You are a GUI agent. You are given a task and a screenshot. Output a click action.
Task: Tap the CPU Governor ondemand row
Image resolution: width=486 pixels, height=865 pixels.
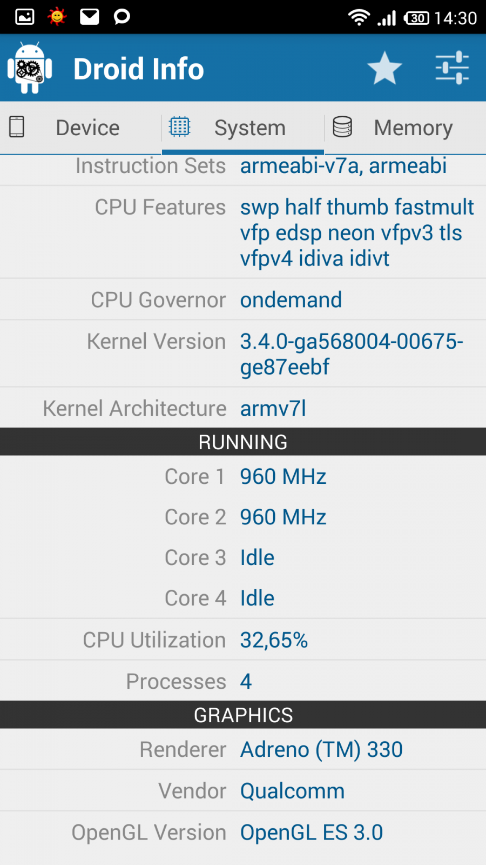pos(243,300)
